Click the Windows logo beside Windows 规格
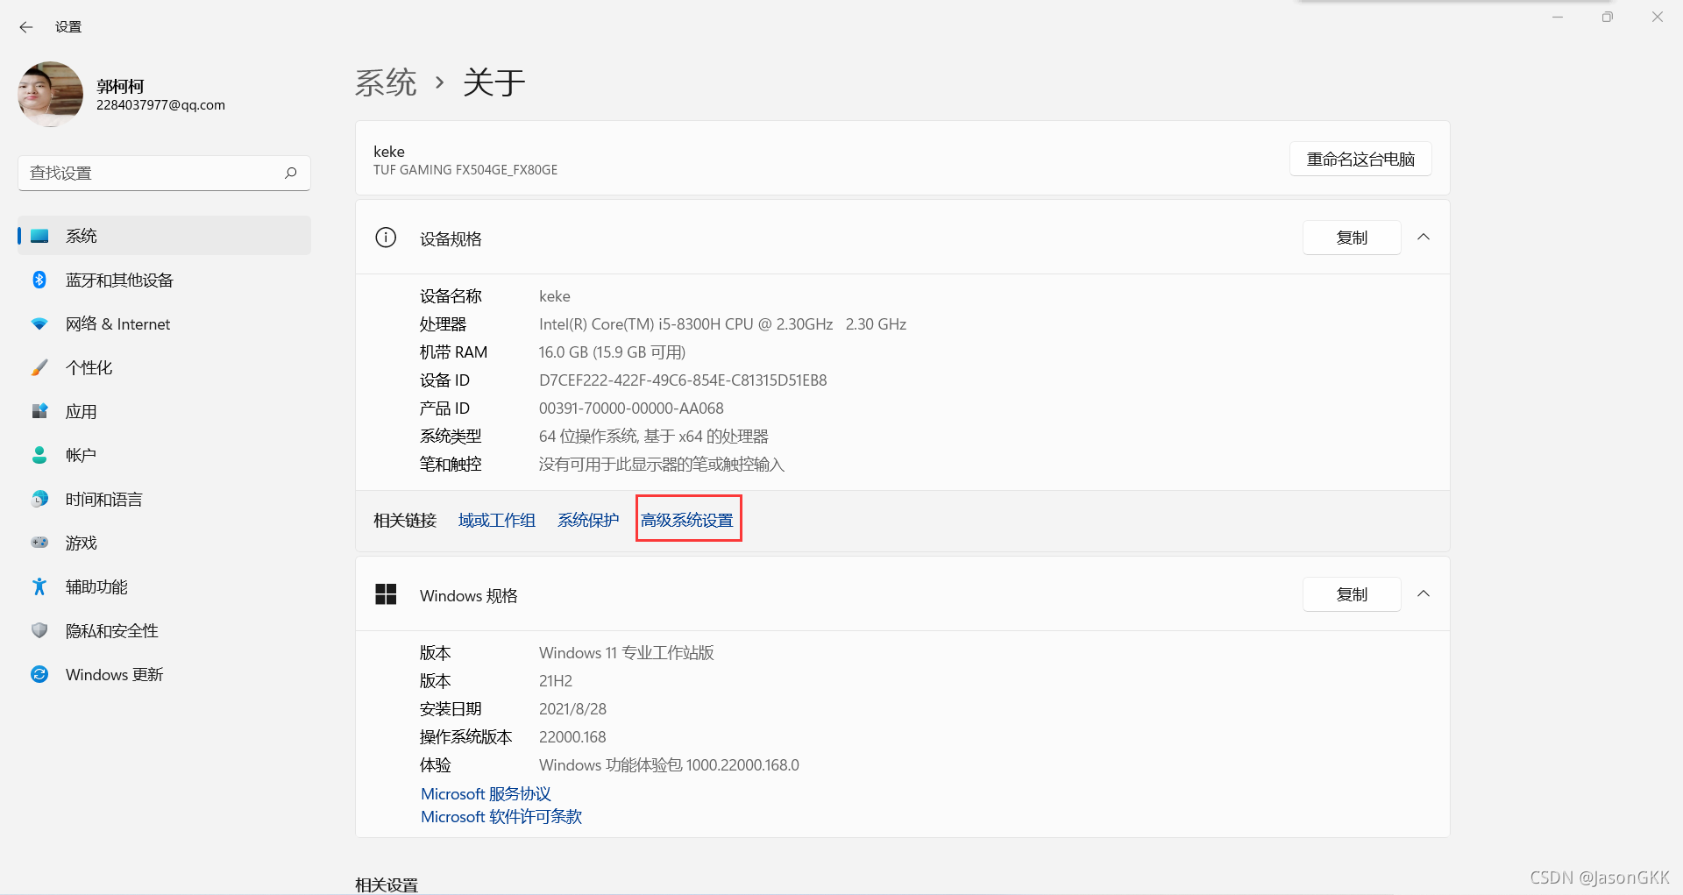 click(x=386, y=594)
